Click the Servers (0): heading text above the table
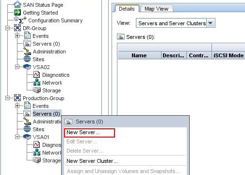 (140, 37)
